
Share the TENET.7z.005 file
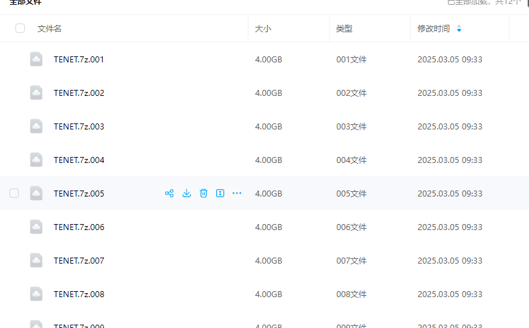pyautogui.click(x=169, y=193)
